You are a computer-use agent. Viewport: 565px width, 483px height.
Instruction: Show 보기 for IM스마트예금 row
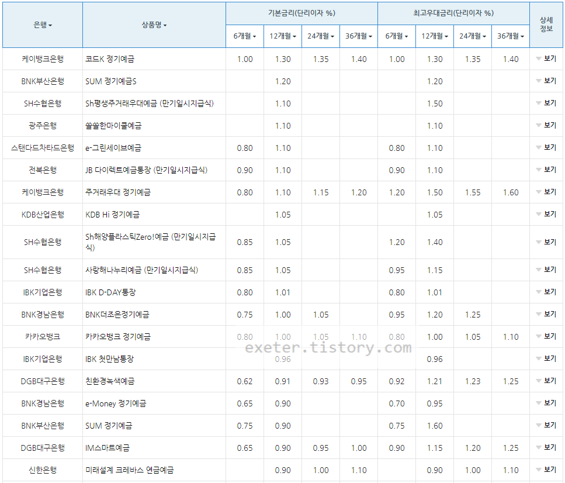tap(546, 448)
